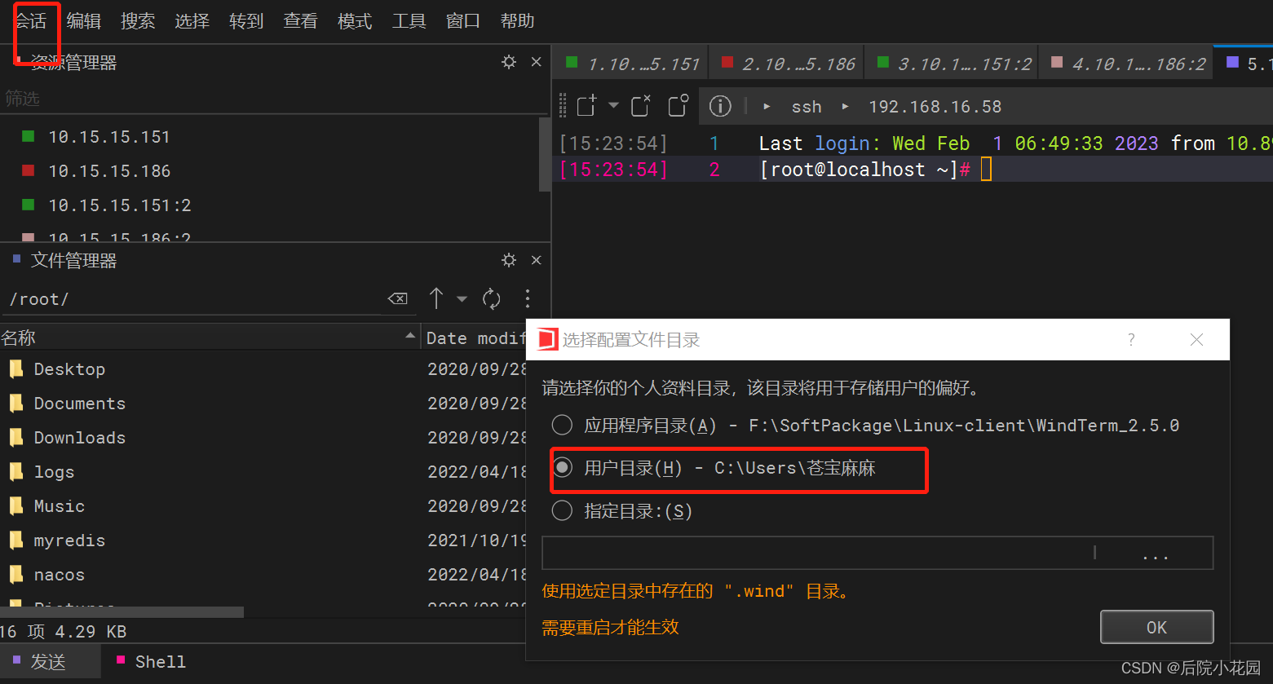Click the clear-path backspace icon in file manager
The width and height of the screenshot is (1273, 684).
(397, 299)
